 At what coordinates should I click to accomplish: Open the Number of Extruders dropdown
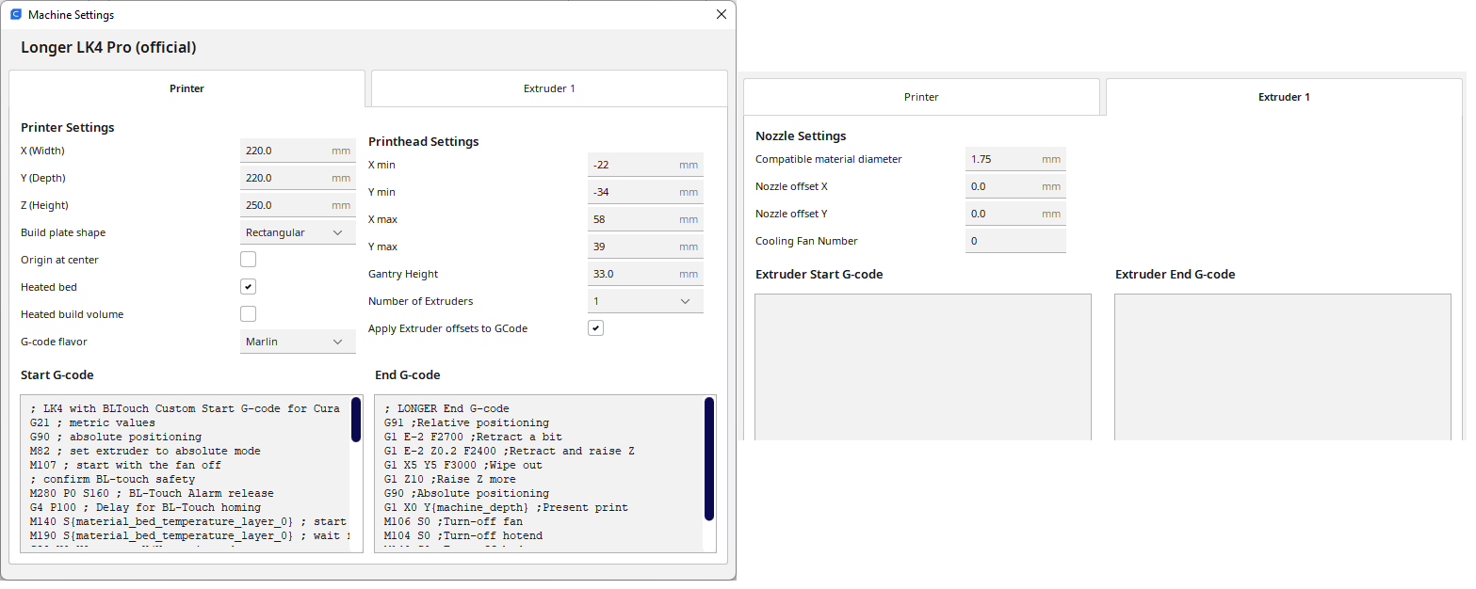(x=645, y=301)
